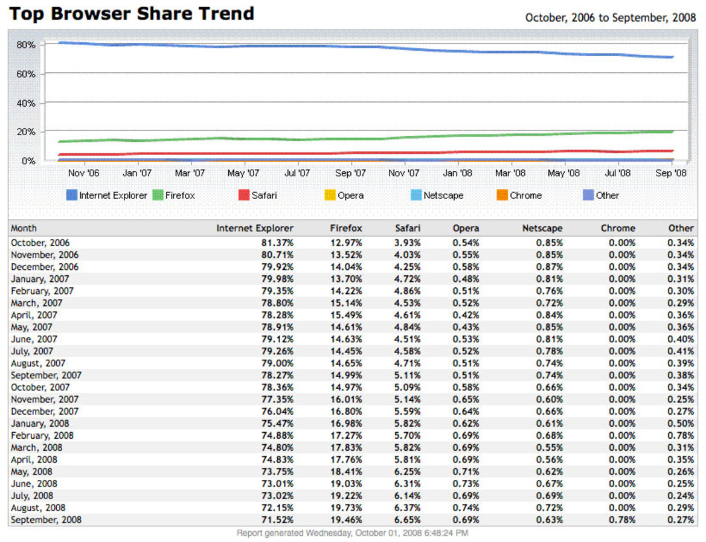
Task: Click the September, 2007 row label
Action: (x=46, y=375)
